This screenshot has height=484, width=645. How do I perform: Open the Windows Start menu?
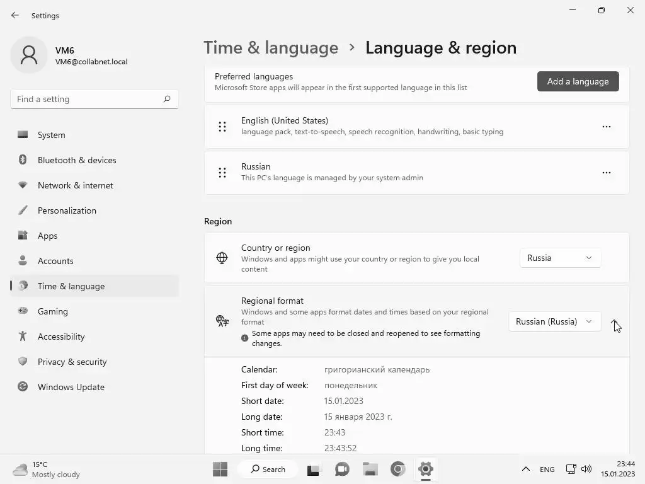[220, 469]
